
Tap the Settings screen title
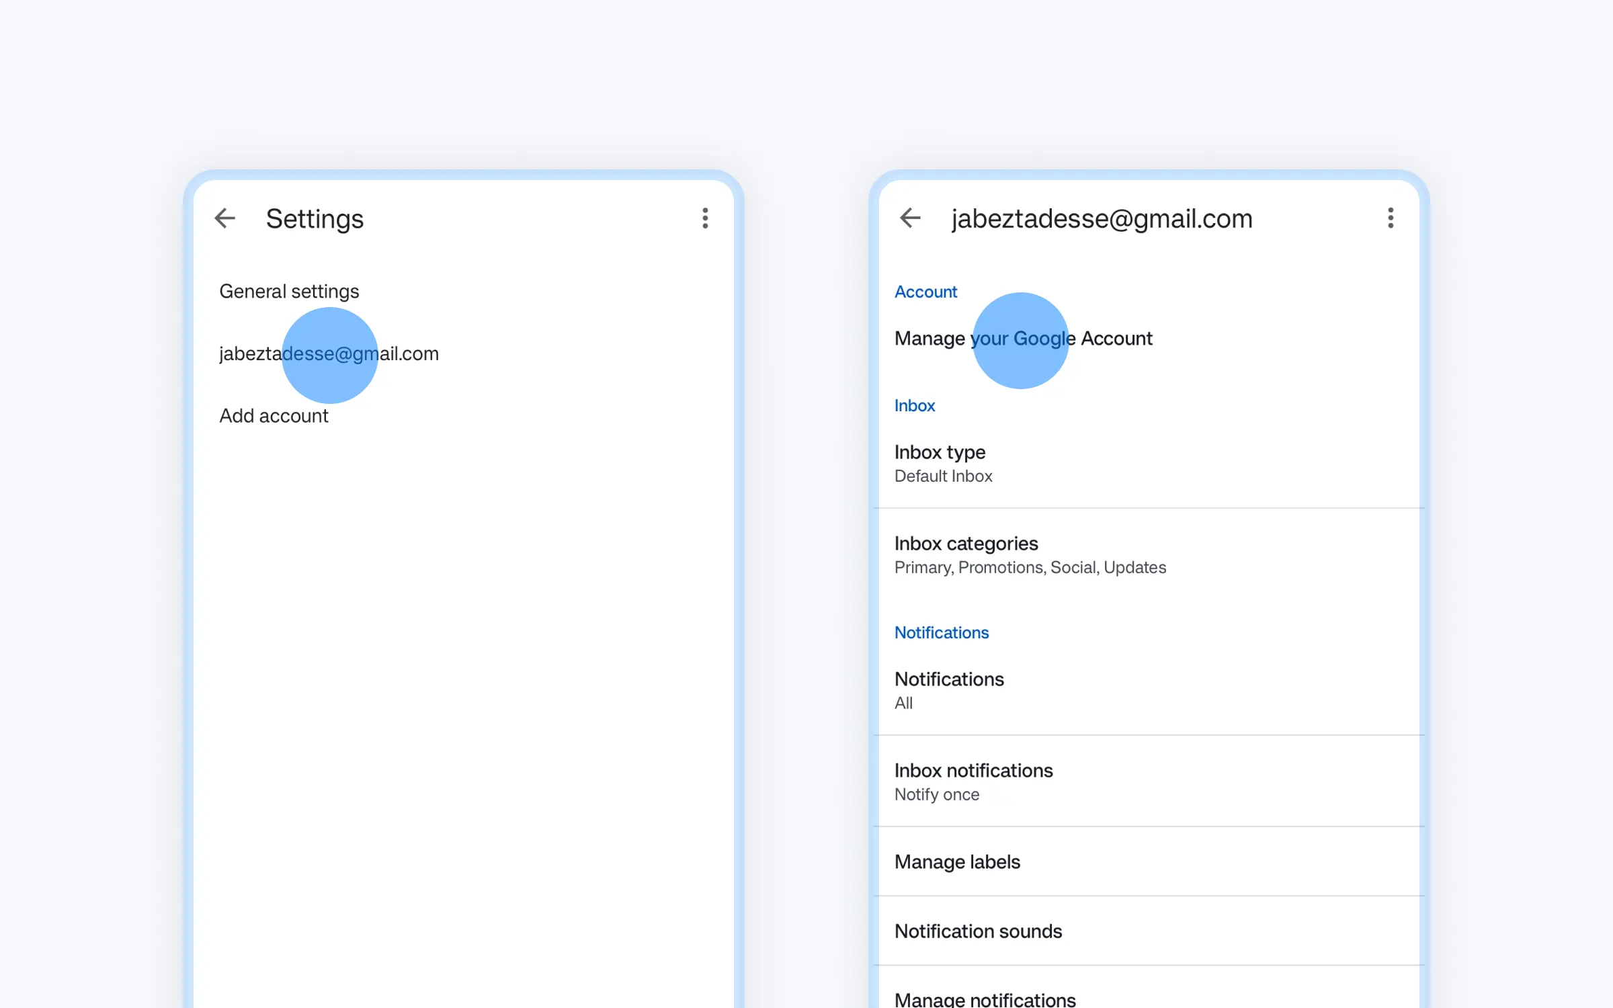(315, 219)
